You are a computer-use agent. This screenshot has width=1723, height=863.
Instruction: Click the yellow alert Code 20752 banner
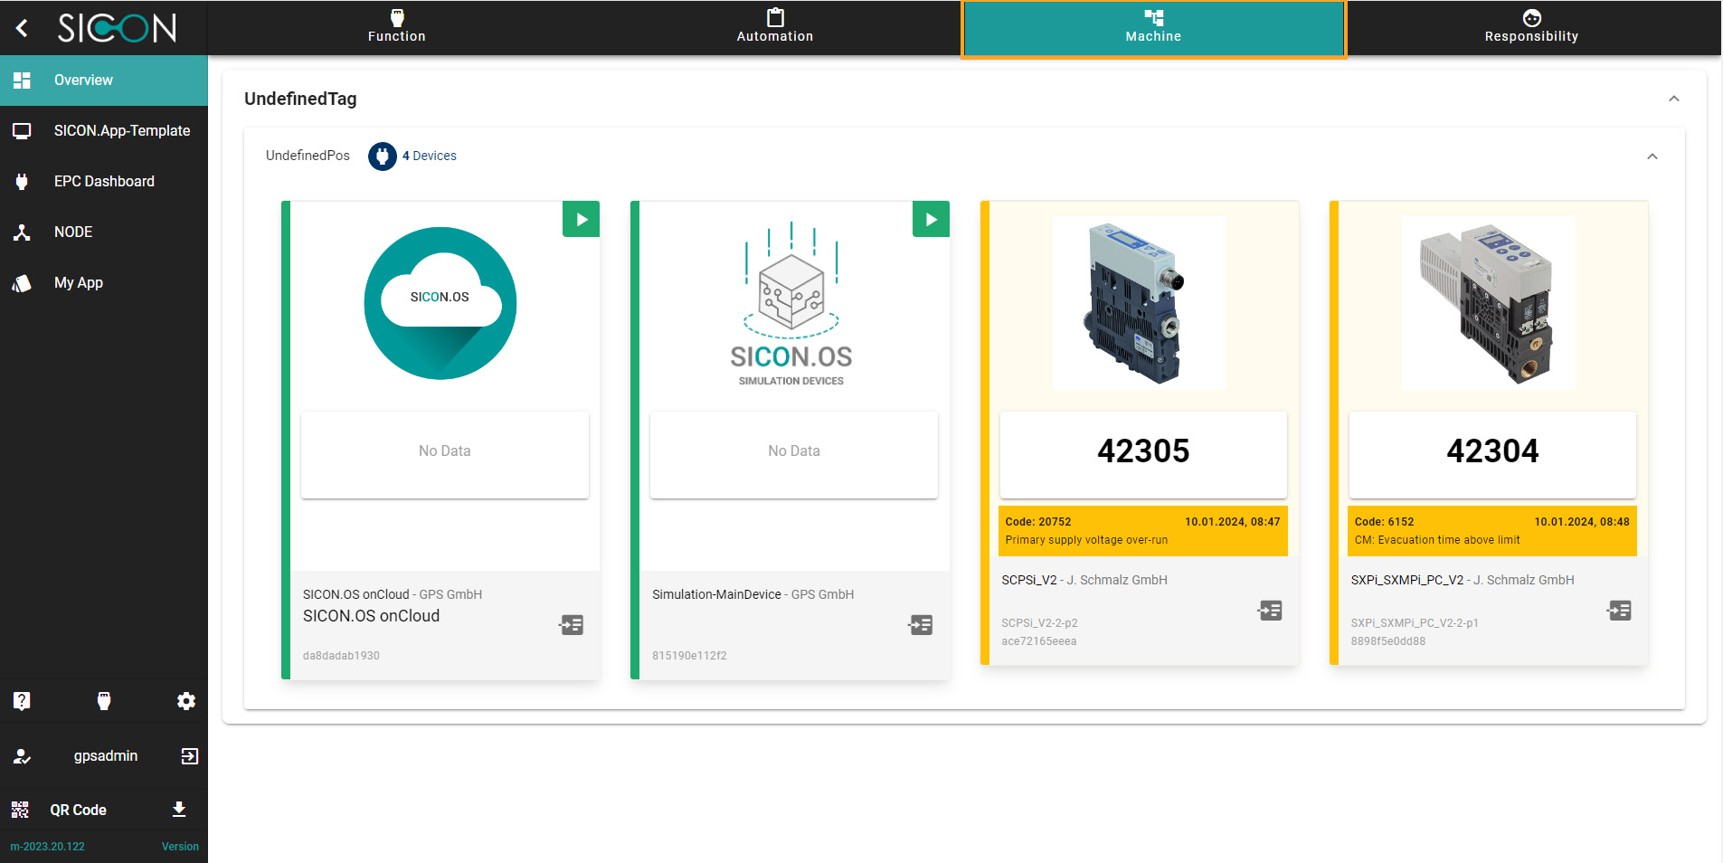[1142, 531]
